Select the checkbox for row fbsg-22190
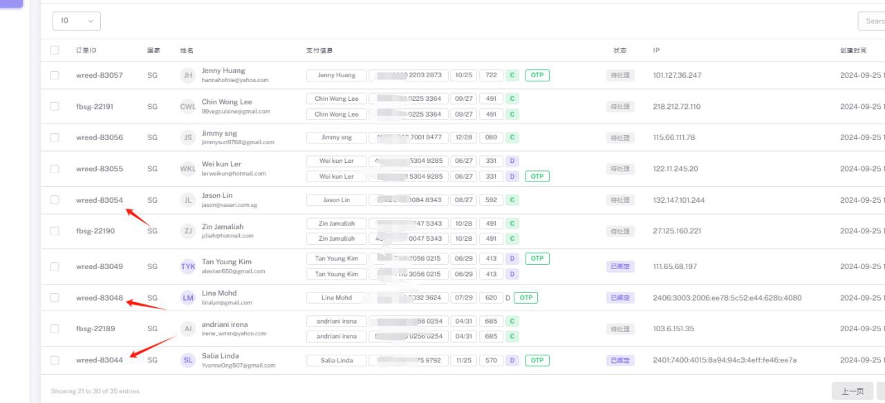Image resolution: width=885 pixels, height=403 pixels. click(55, 231)
